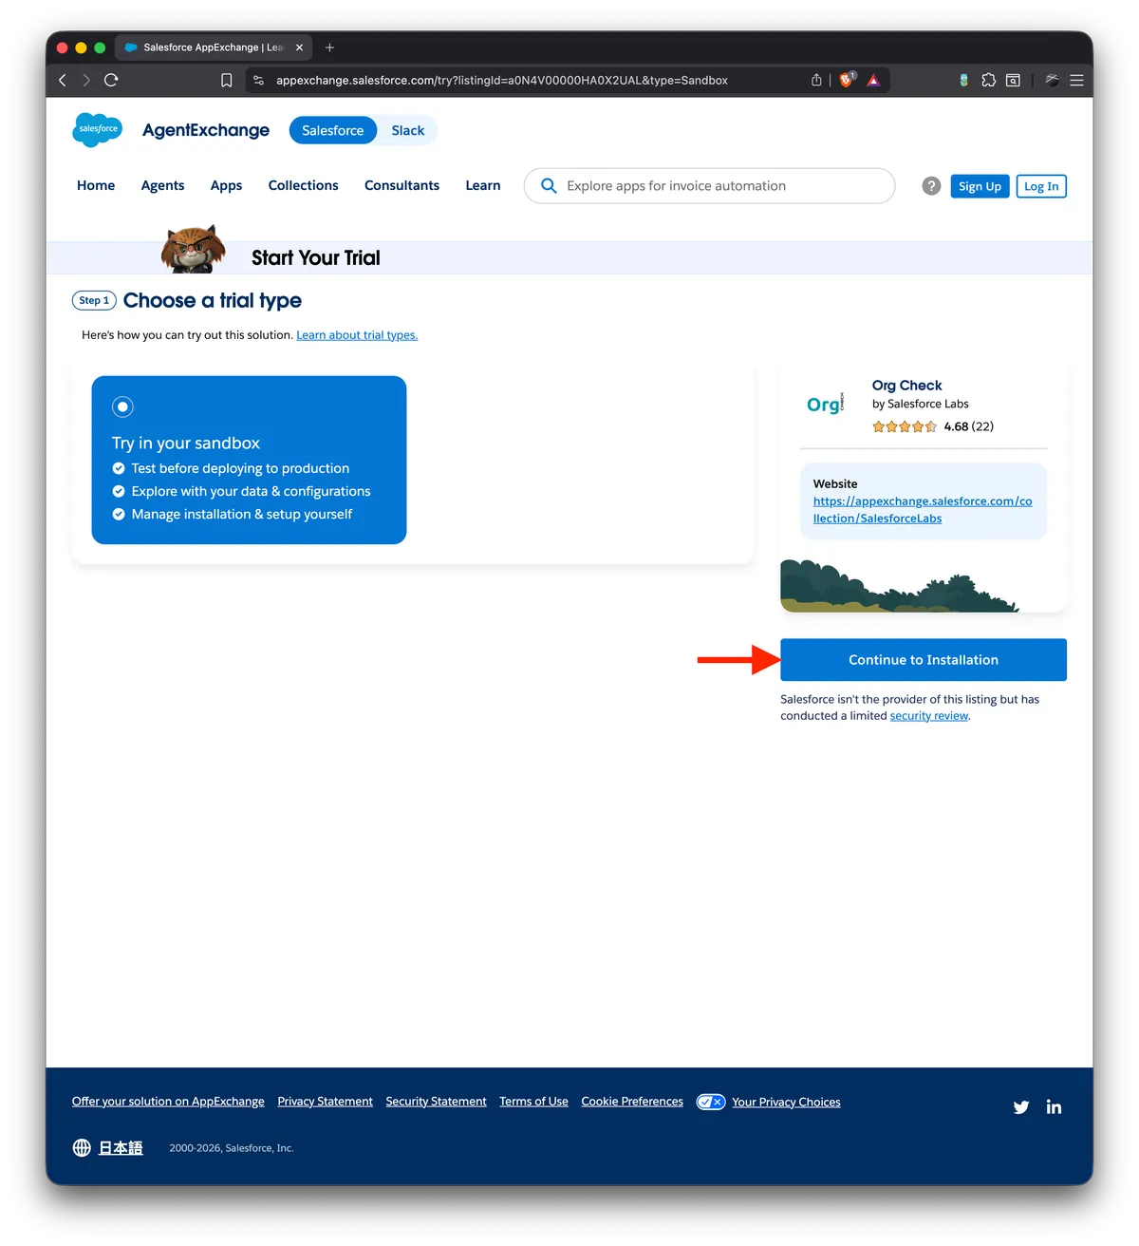
Task: Switch to the Salesforce toggle pill
Action: point(333,131)
